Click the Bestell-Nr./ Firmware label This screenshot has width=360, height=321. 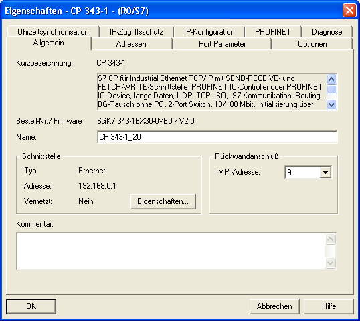49,120
